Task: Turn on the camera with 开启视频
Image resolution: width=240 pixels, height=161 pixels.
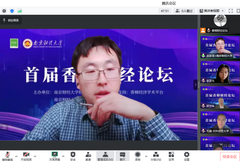Action: (x=26, y=156)
